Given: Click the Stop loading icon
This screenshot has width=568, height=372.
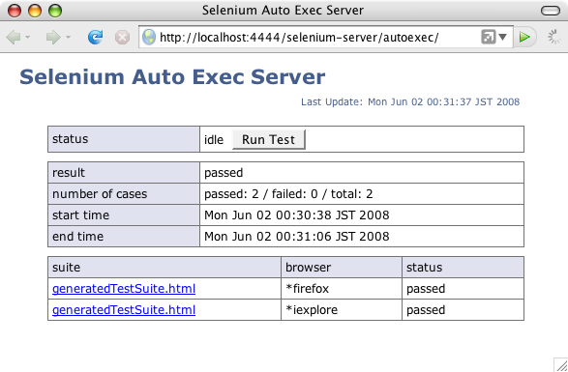Looking at the screenshot, I should (x=123, y=37).
